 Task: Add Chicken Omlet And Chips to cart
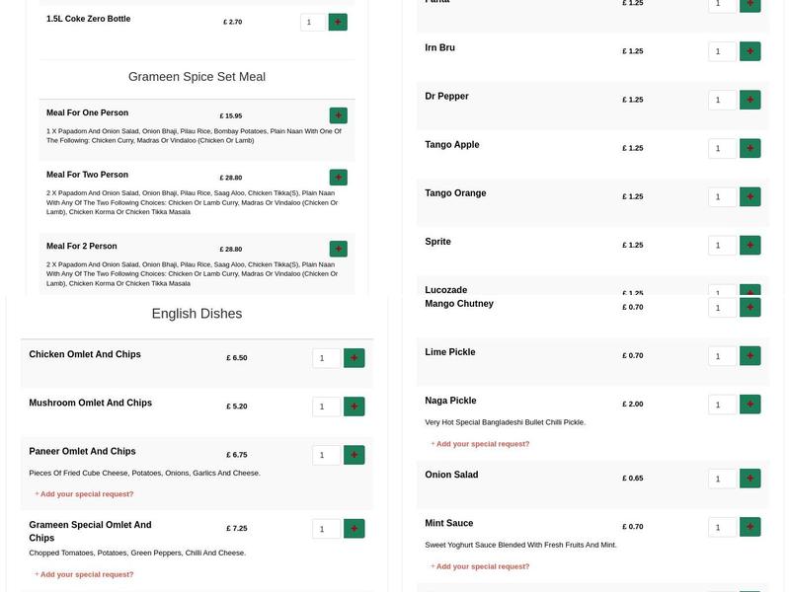tap(353, 357)
